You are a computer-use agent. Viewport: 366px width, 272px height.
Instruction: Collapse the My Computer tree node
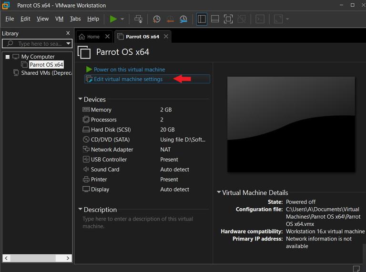(8, 57)
